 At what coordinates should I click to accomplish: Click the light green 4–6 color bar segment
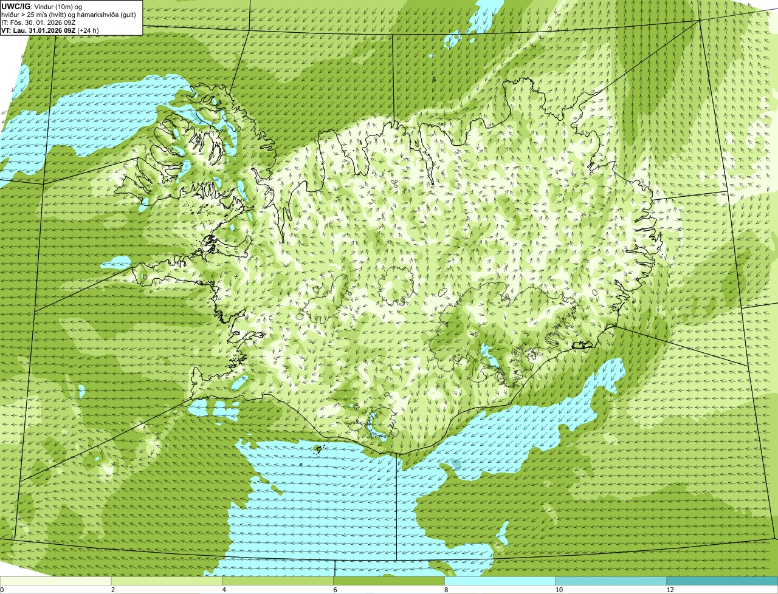279,581
